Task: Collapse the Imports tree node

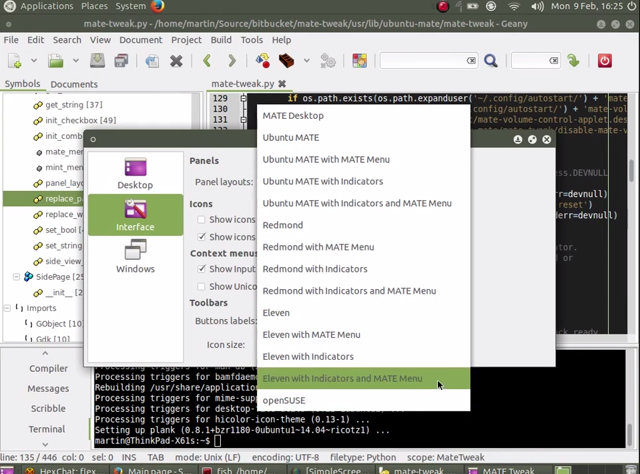Action: click(x=7, y=308)
